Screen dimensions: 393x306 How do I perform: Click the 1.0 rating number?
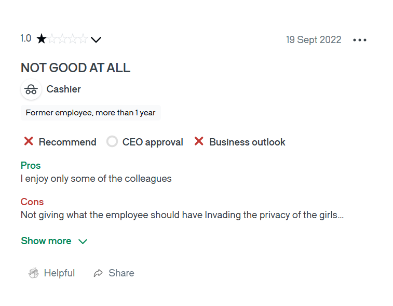click(26, 38)
